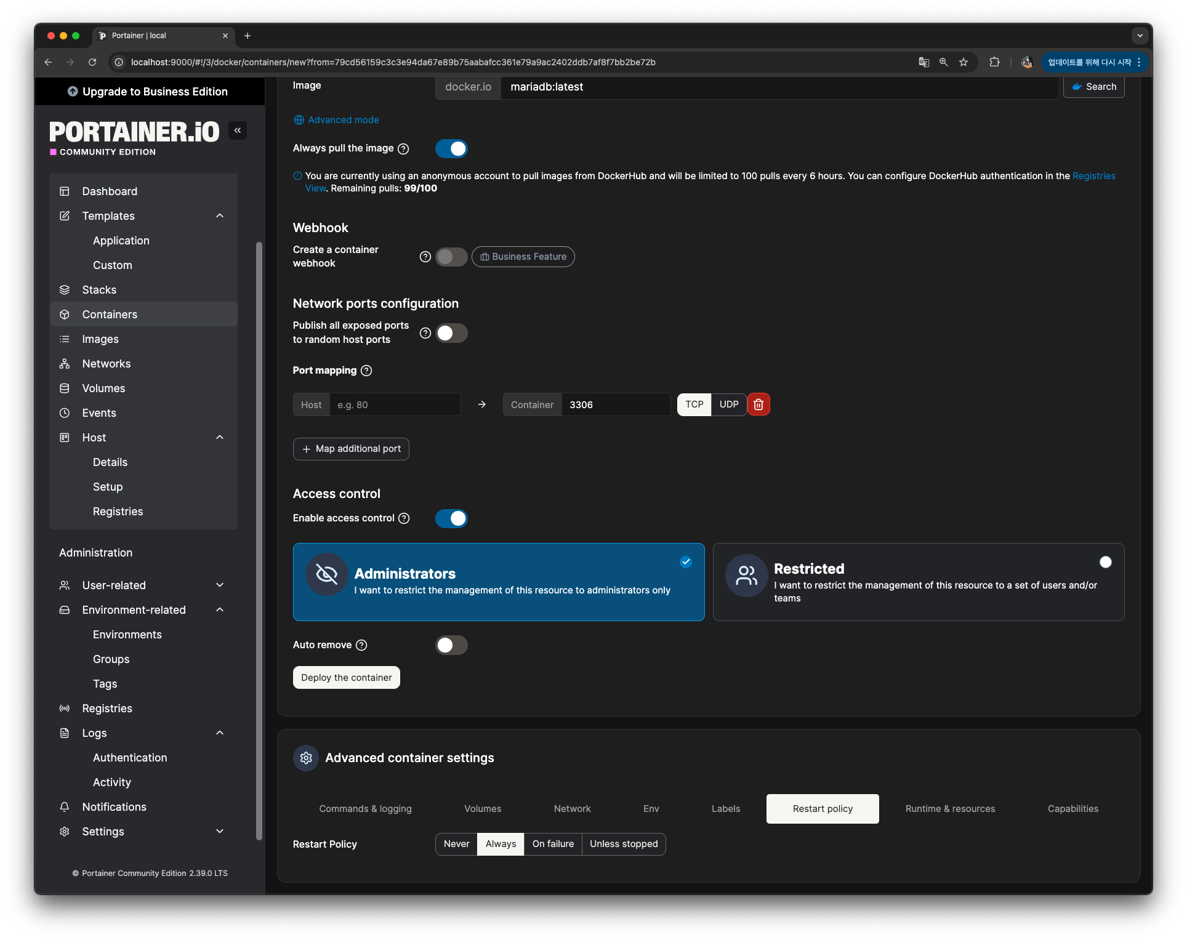Click the red delete port mapping icon
This screenshot has width=1187, height=940.
(x=758, y=404)
